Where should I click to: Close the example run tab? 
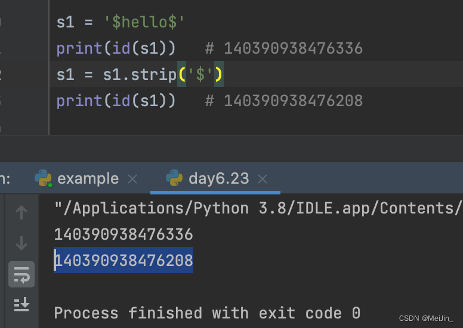pyautogui.click(x=132, y=179)
